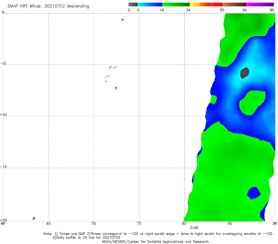Click the Diego Garcia island outline near 72E 7S
The width and height of the screenshot is (278, 244).
pos(116,88)
